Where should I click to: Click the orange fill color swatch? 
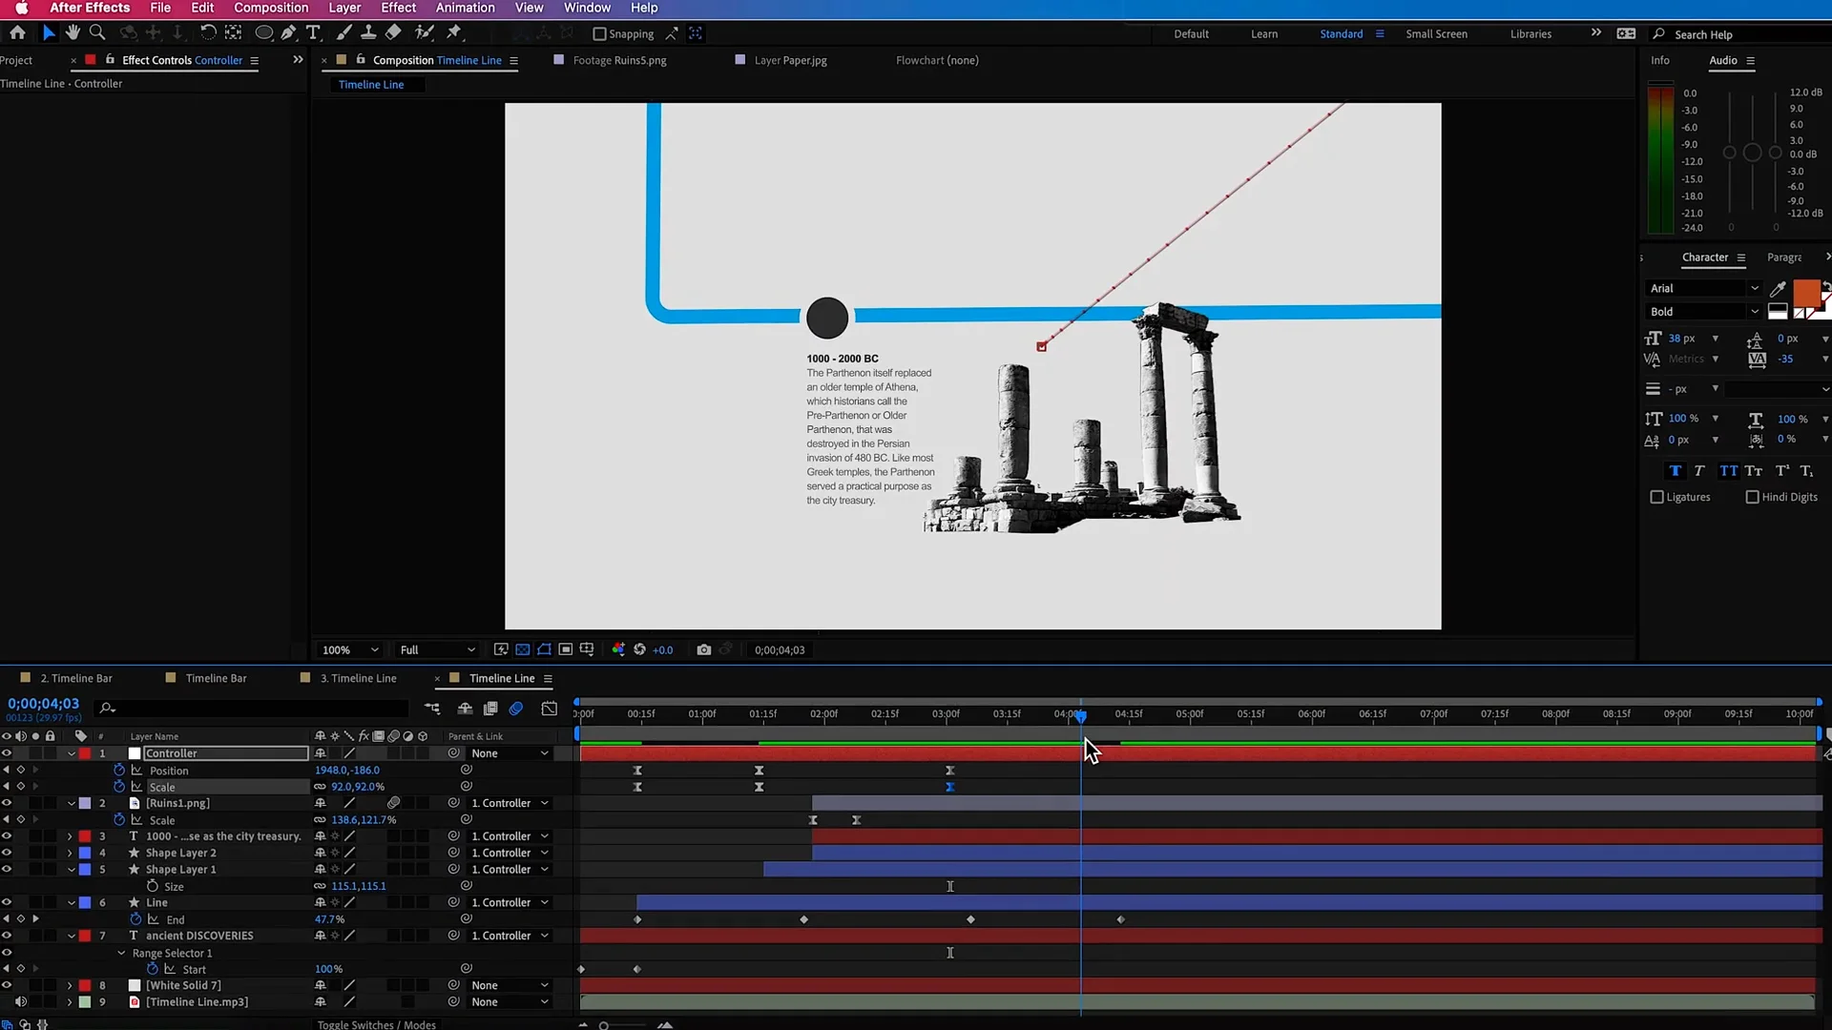coord(1805,292)
